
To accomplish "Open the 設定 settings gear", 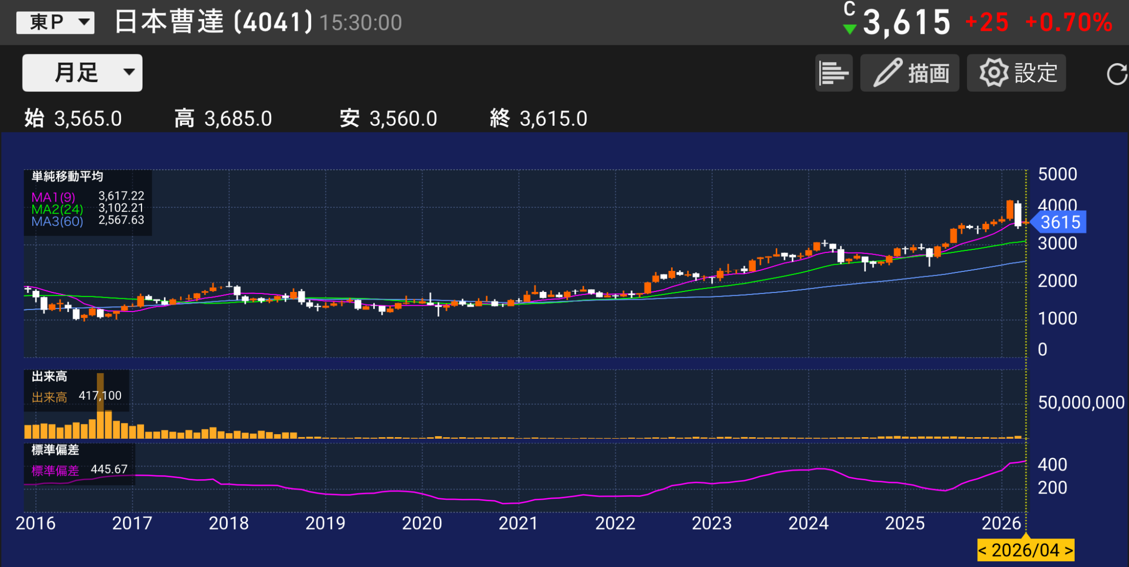I will pyautogui.click(x=1016, y=73).
